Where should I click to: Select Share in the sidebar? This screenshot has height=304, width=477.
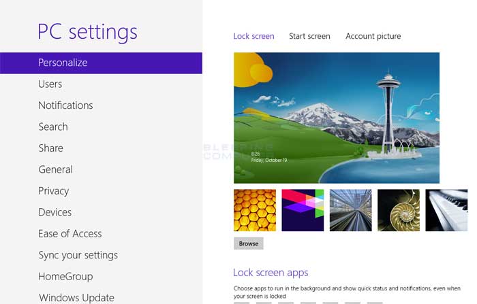(x=51, y=148)
